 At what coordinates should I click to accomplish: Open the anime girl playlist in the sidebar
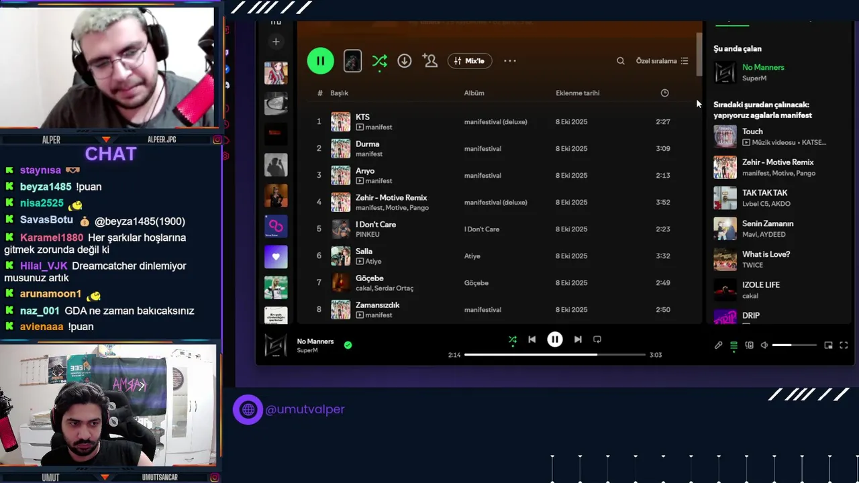pyautogui.click(x=276, y=72)
